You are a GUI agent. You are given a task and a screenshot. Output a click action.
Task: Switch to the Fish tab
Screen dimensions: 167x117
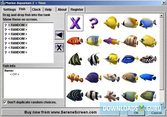[x=22, y=9]
